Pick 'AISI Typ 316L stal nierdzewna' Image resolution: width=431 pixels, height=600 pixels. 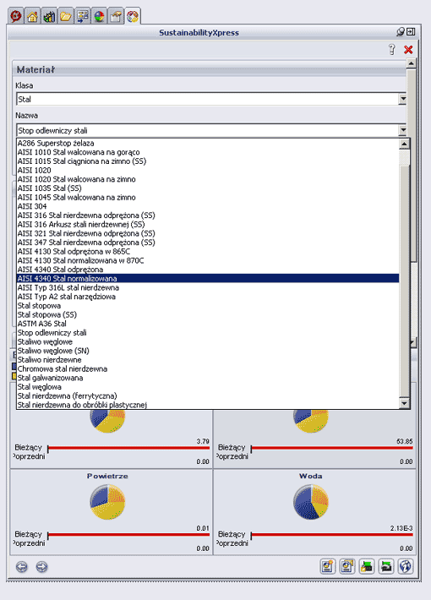(208, 288)
